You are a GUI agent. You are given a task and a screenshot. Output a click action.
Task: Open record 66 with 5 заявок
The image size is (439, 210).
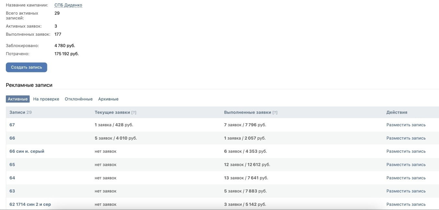12,138
